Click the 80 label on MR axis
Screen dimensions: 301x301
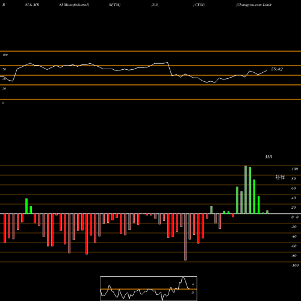pos(294,179)
